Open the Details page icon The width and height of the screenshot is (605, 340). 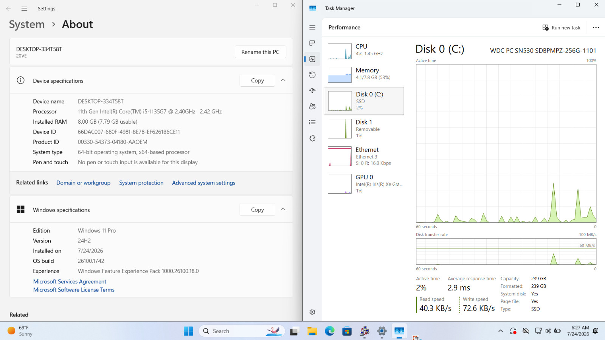click(312, 123)
